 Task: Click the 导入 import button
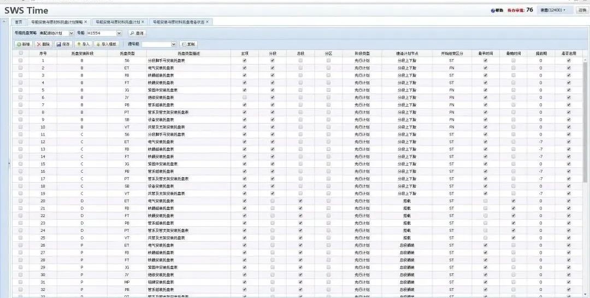[x=83, y=44]
